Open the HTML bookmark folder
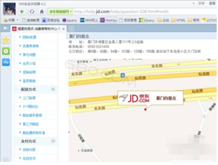This screenshot has height=165, width=218. click(179, 20)
